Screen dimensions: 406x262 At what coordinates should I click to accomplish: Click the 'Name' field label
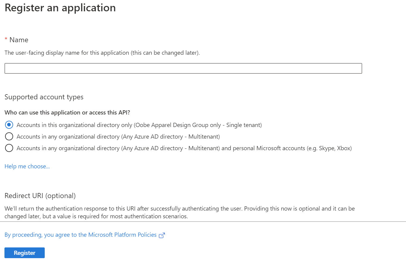click(19, 40)
